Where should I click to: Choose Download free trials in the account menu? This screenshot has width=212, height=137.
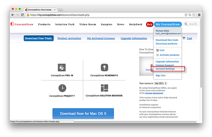pos(167,40)
